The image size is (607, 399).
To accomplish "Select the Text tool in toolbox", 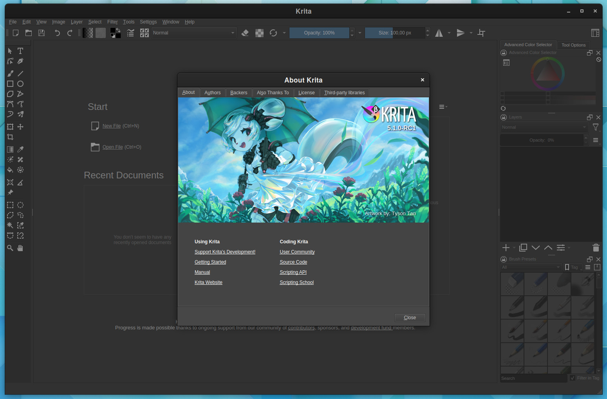I will 20,51.
